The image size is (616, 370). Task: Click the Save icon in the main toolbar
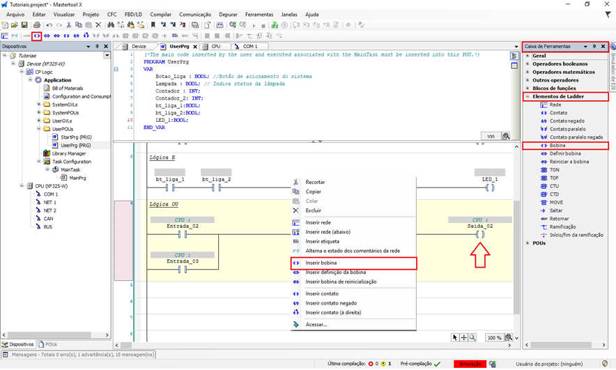tap(26, 24)
